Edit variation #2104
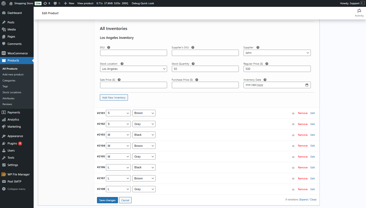366x208 pixels. coord(313,146)
